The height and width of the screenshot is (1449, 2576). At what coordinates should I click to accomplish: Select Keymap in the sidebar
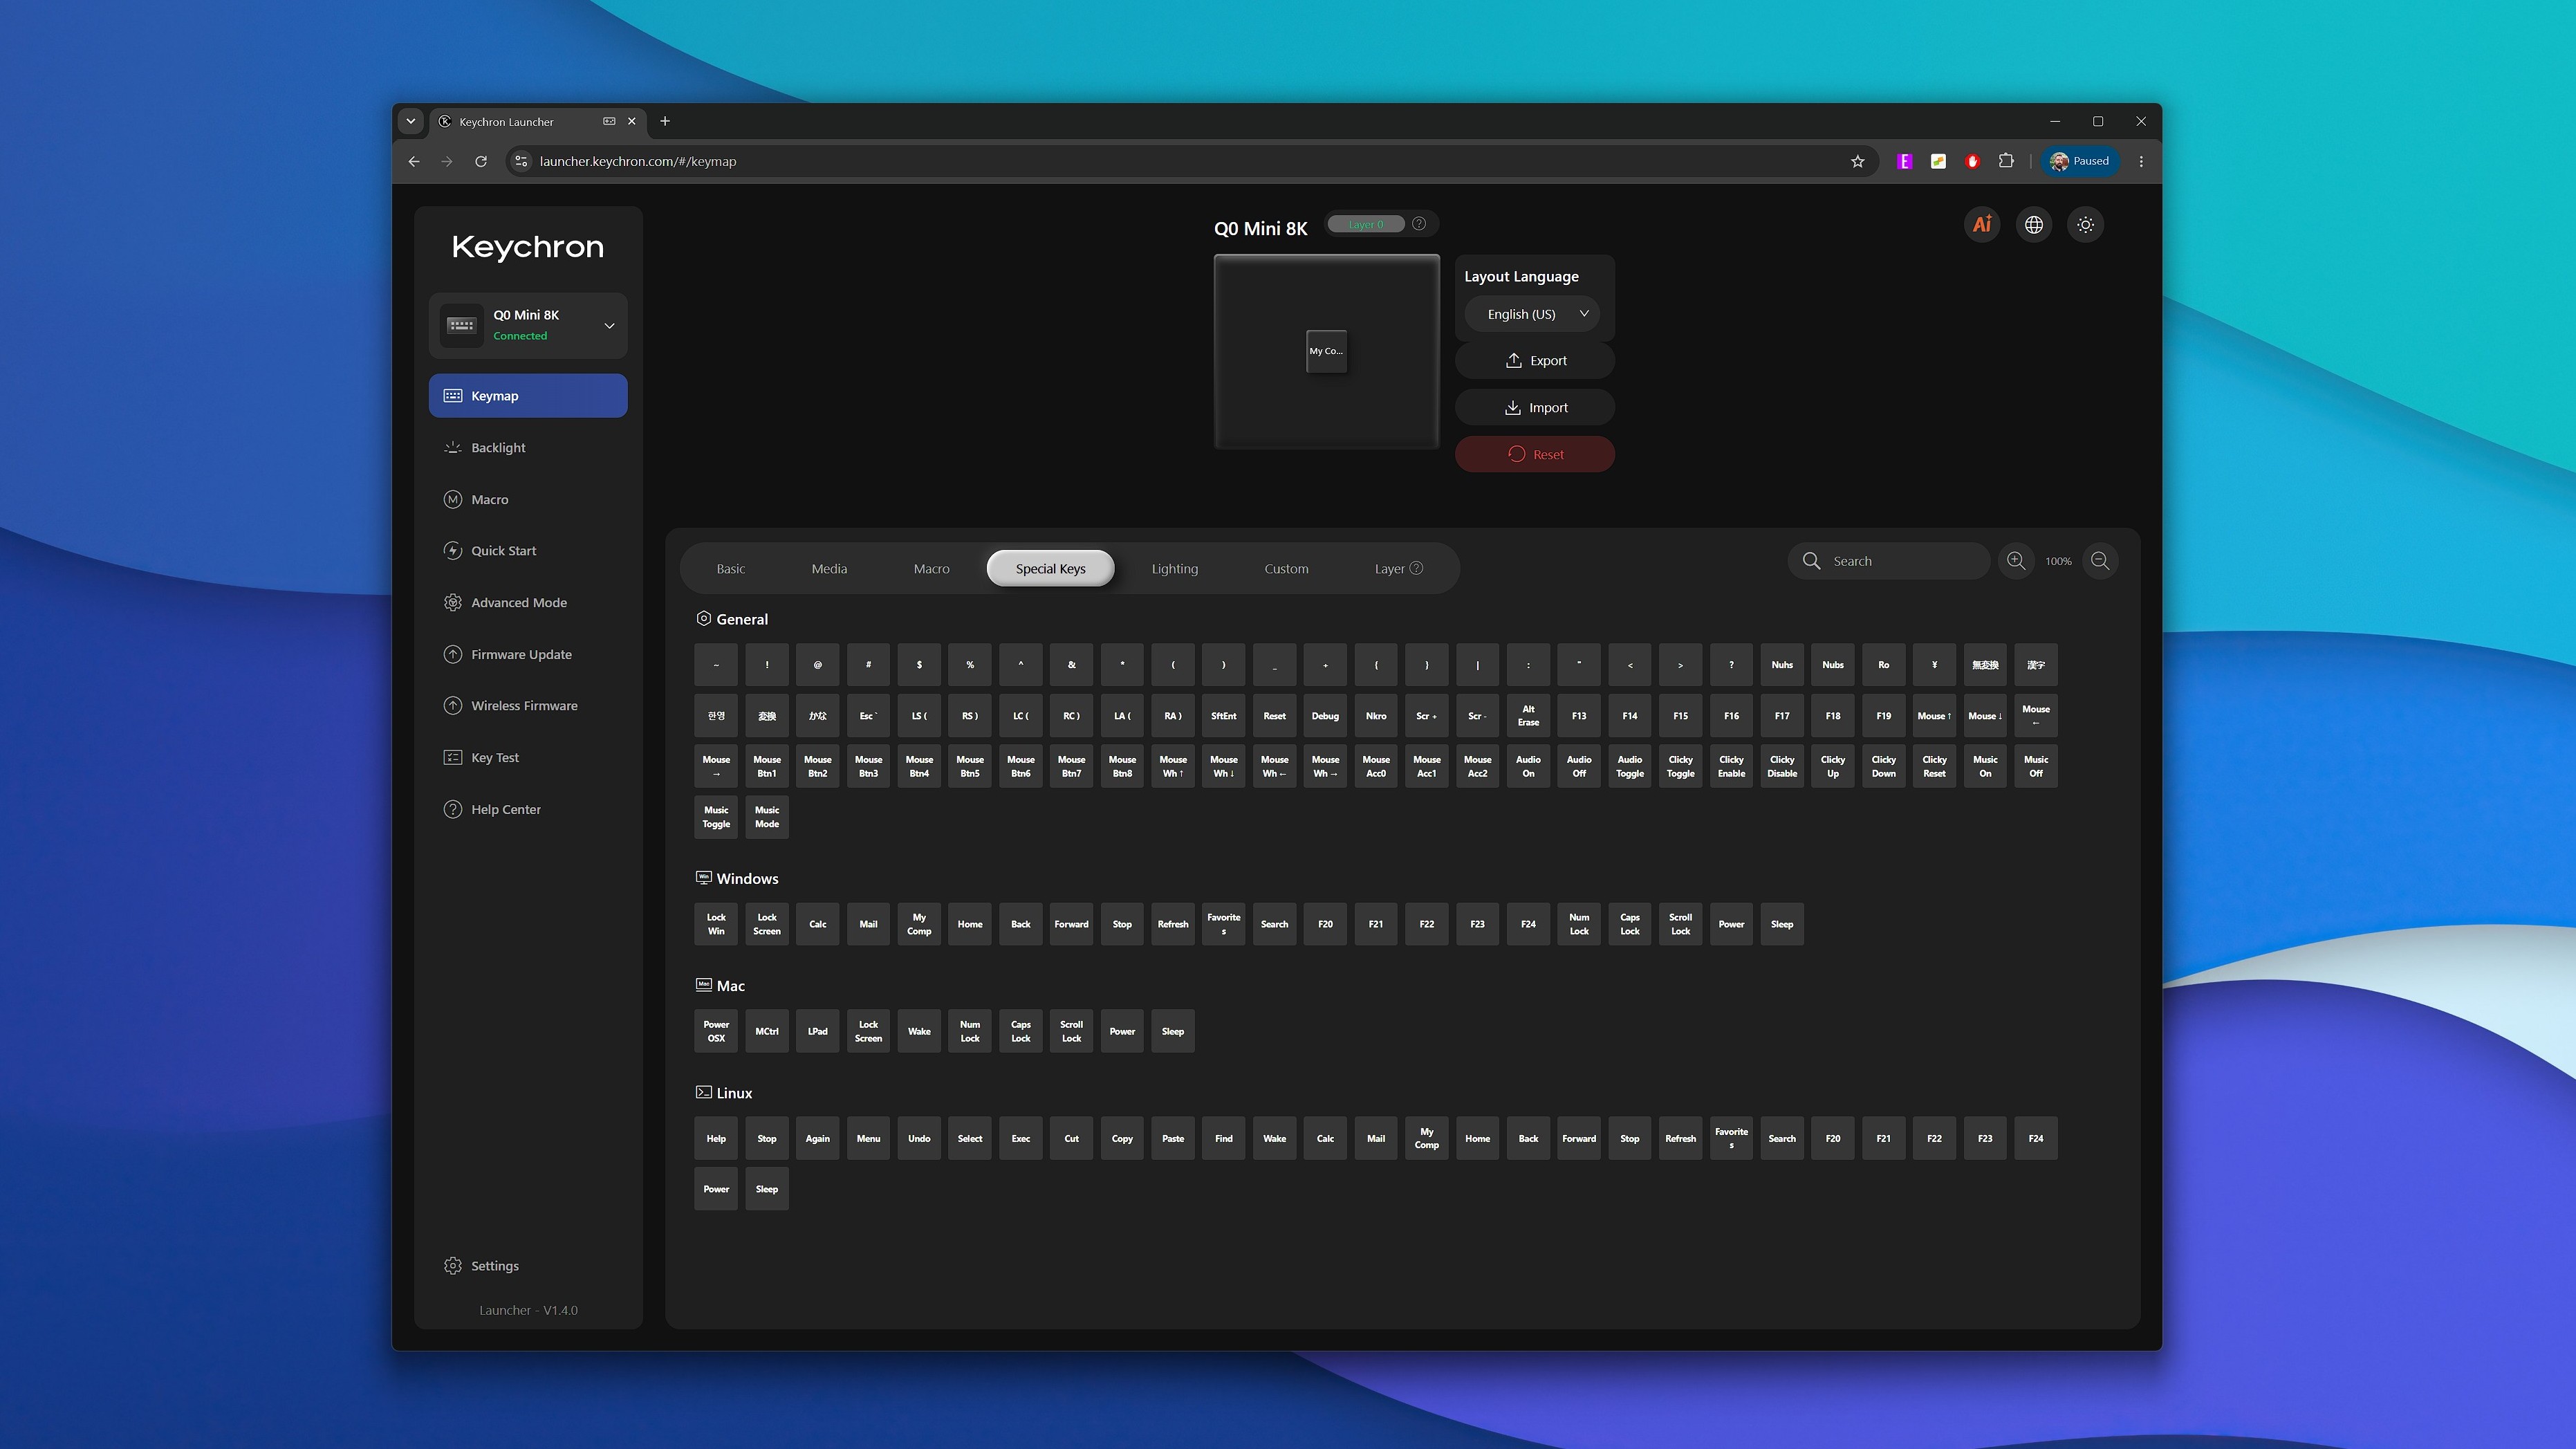click(x=528, y=396)
